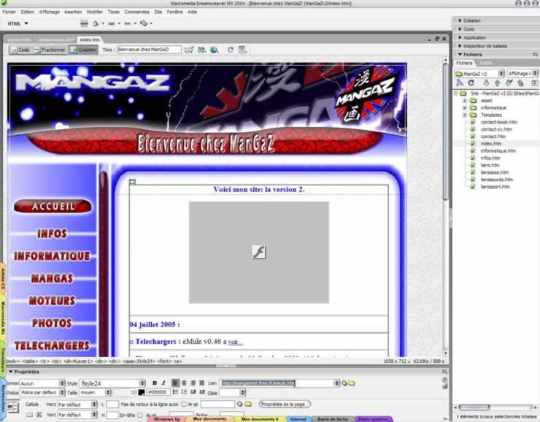Select the Création design view button

click(x=83, y=50)
